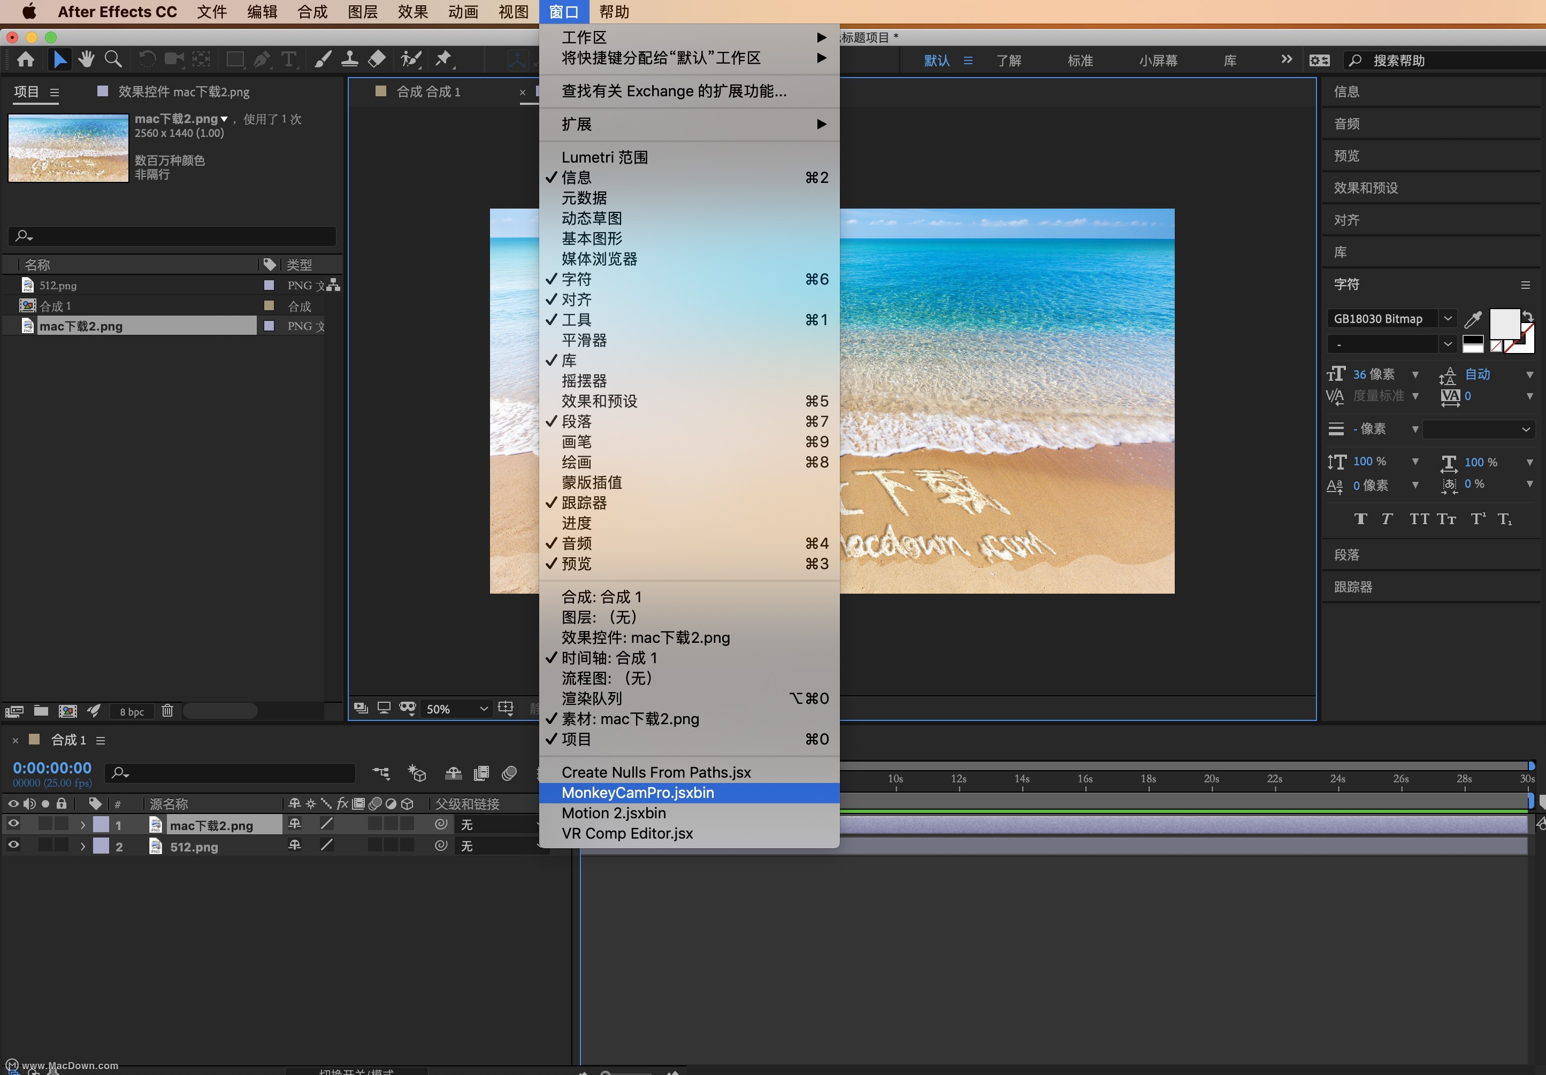Hide the mac下载2.png layer eye
Viewport: 1546px width, 1075px height.
coord(13,824)
